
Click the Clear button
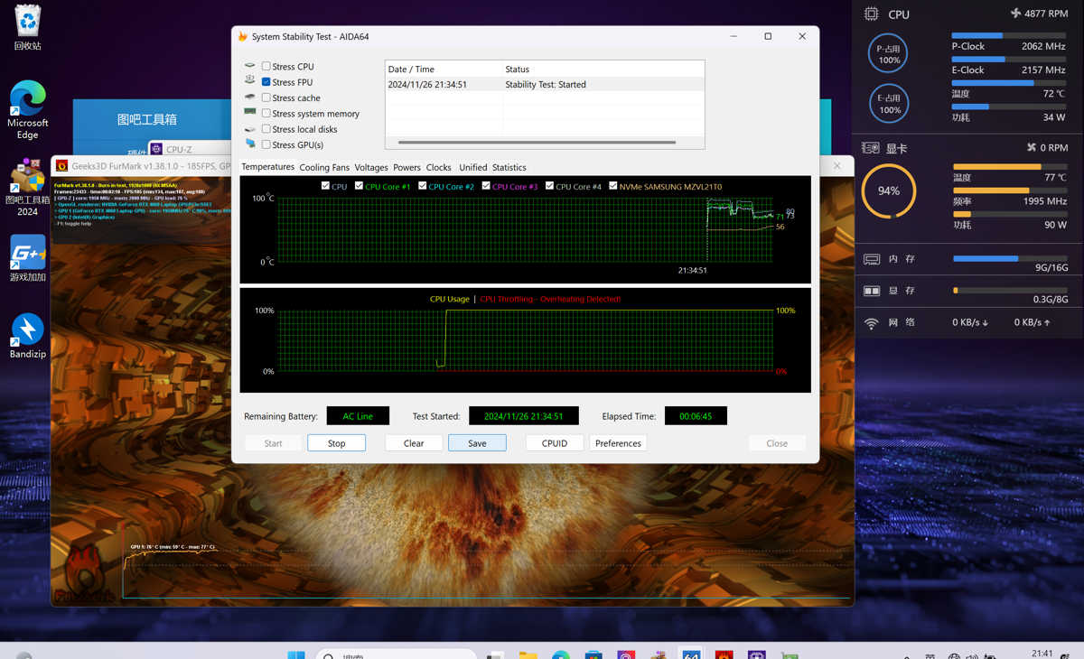414,443
